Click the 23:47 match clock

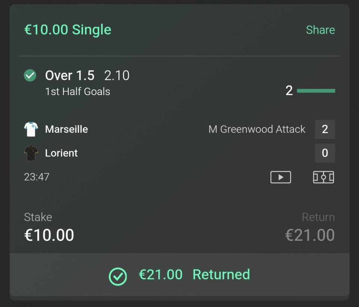(x=37, y=177)
